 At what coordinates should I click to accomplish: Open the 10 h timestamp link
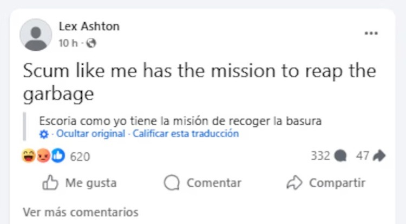(68, 43)
